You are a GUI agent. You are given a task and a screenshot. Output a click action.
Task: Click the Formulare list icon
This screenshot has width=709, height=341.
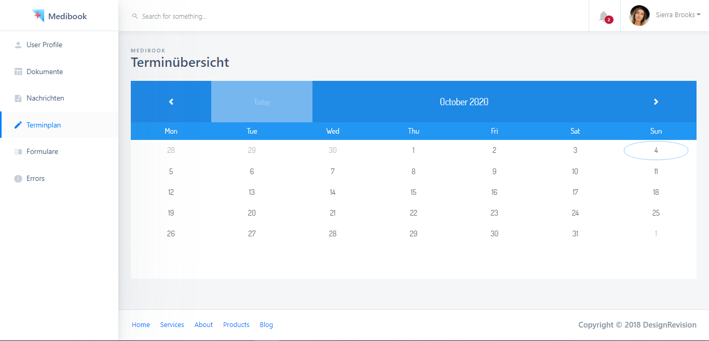point(18,152)
